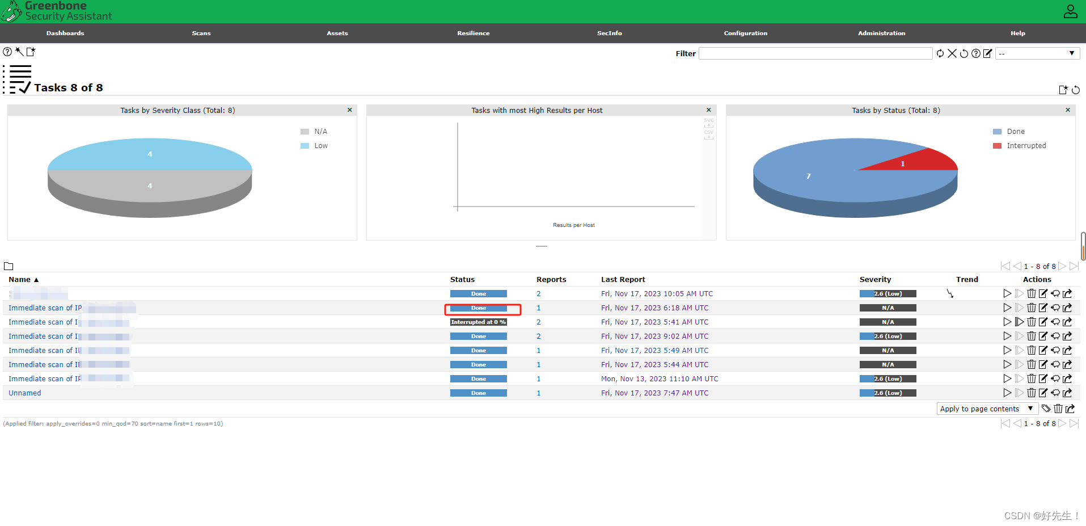Open the Scans menu

point(201,33)
